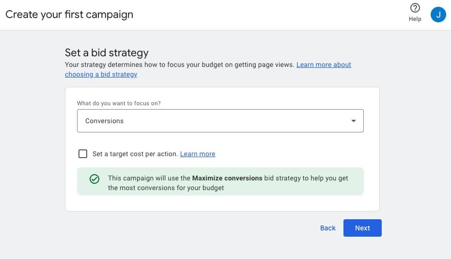
Task: Click the Help text label in header
Action: (415, 19)
